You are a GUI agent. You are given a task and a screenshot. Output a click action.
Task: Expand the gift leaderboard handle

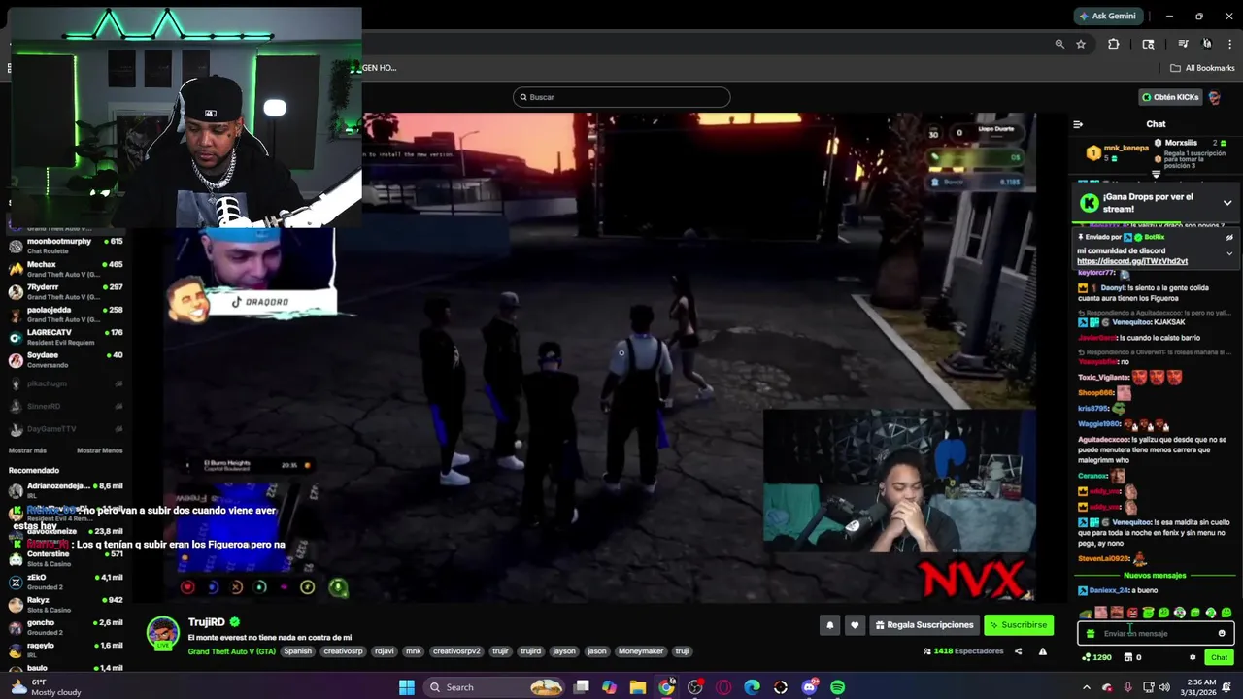1156,175
